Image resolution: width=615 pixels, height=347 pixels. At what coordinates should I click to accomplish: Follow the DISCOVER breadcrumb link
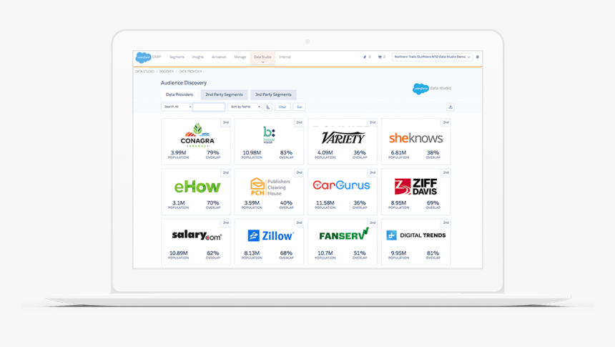pos(167,72)
